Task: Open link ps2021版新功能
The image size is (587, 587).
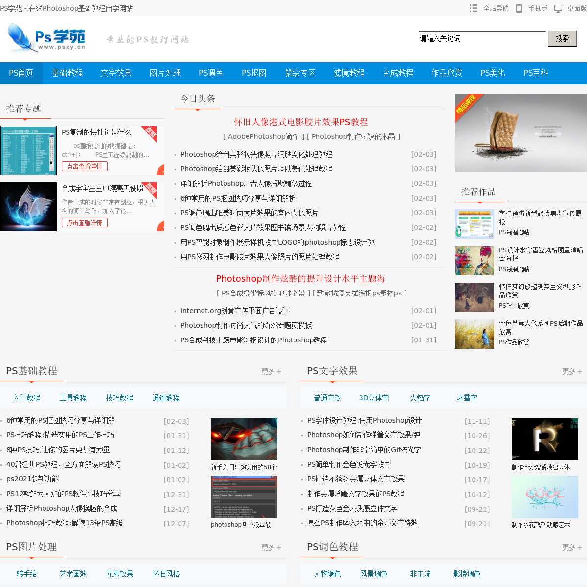Action: (32, 479)
